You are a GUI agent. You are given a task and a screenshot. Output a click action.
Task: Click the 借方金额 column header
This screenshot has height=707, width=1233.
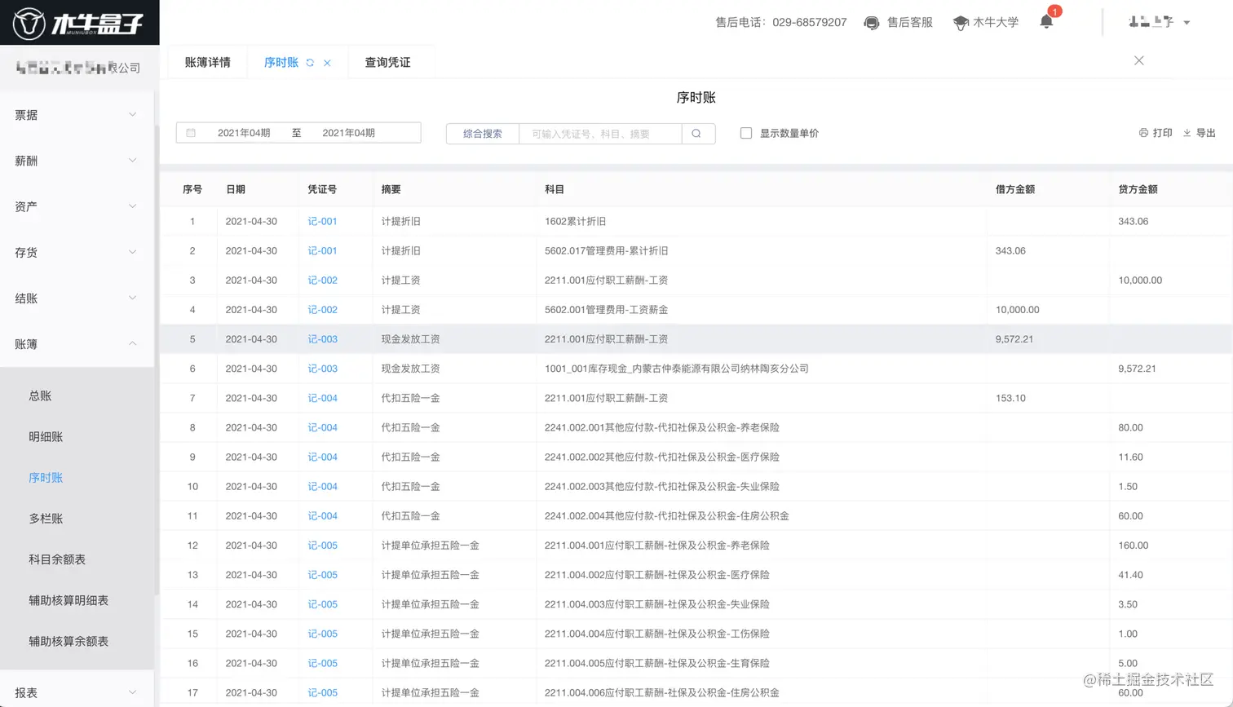click(1015, 189)
